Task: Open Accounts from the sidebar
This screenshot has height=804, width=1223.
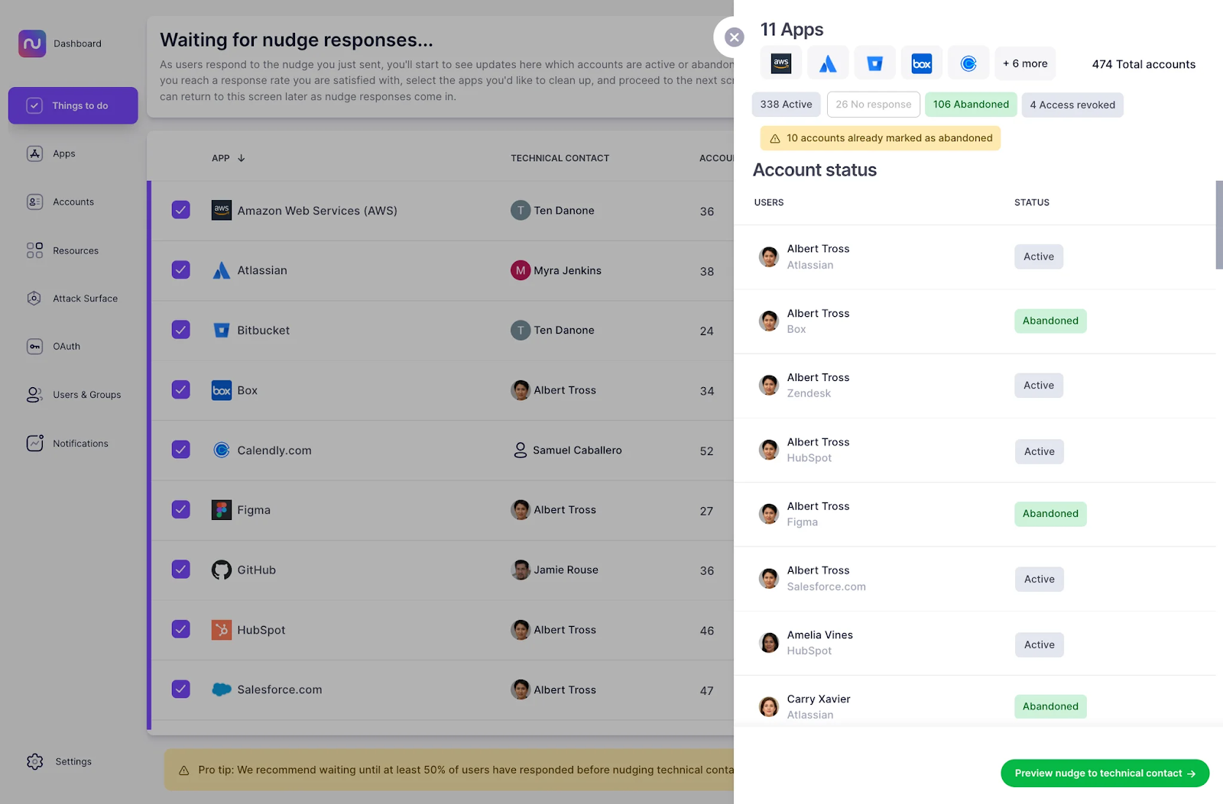Action: tap(73, 202)
